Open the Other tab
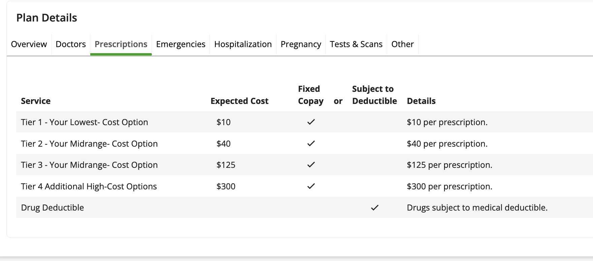Image resolution: width=593 pixels, height=261 pixels. pyautogui.click(x=403, y=44)
